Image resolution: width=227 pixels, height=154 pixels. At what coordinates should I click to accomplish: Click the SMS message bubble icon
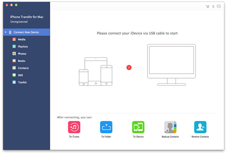[14, 75]
